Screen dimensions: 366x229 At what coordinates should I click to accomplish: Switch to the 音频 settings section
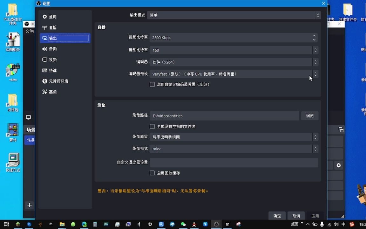[x=65, y=49]
